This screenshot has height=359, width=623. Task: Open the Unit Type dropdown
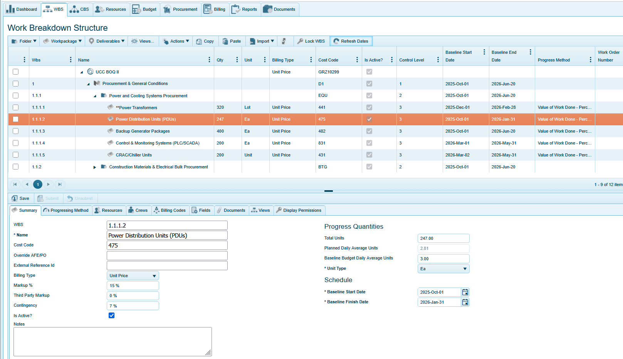(x=443, y=269)
